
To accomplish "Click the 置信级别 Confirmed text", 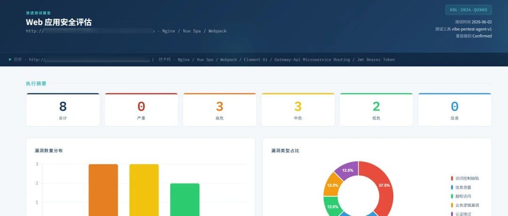I will click(474, 36).
